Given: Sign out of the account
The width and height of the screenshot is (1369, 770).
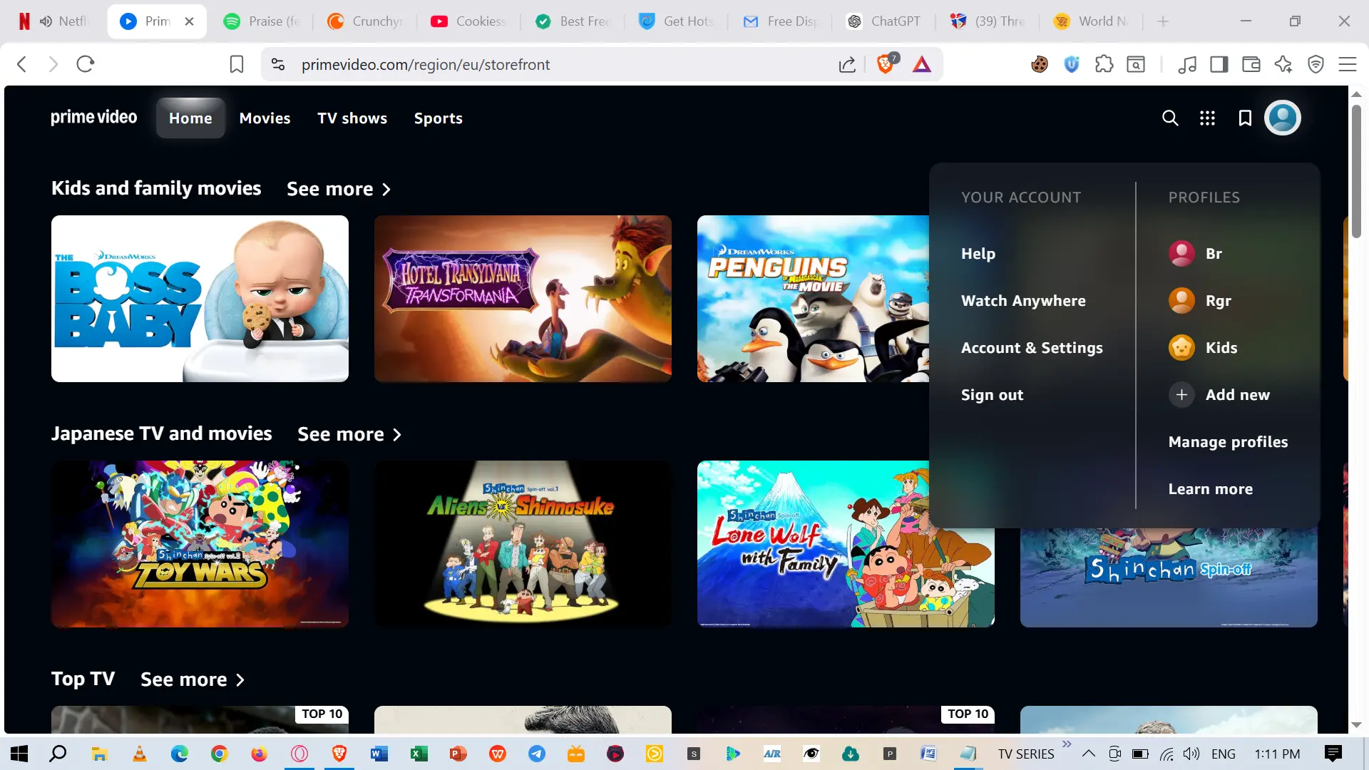Looking at the screenshot, I should click(992, 394).
